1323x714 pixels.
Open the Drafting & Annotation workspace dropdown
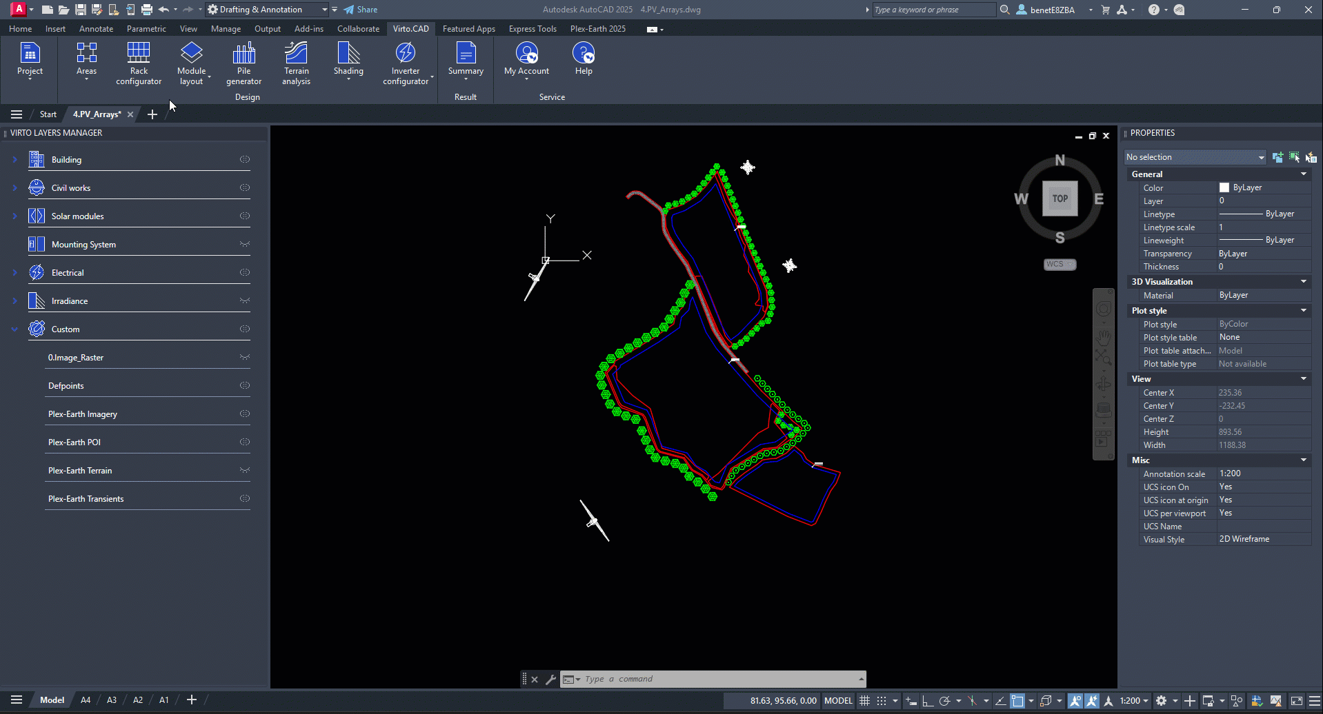tap(268, 10)
